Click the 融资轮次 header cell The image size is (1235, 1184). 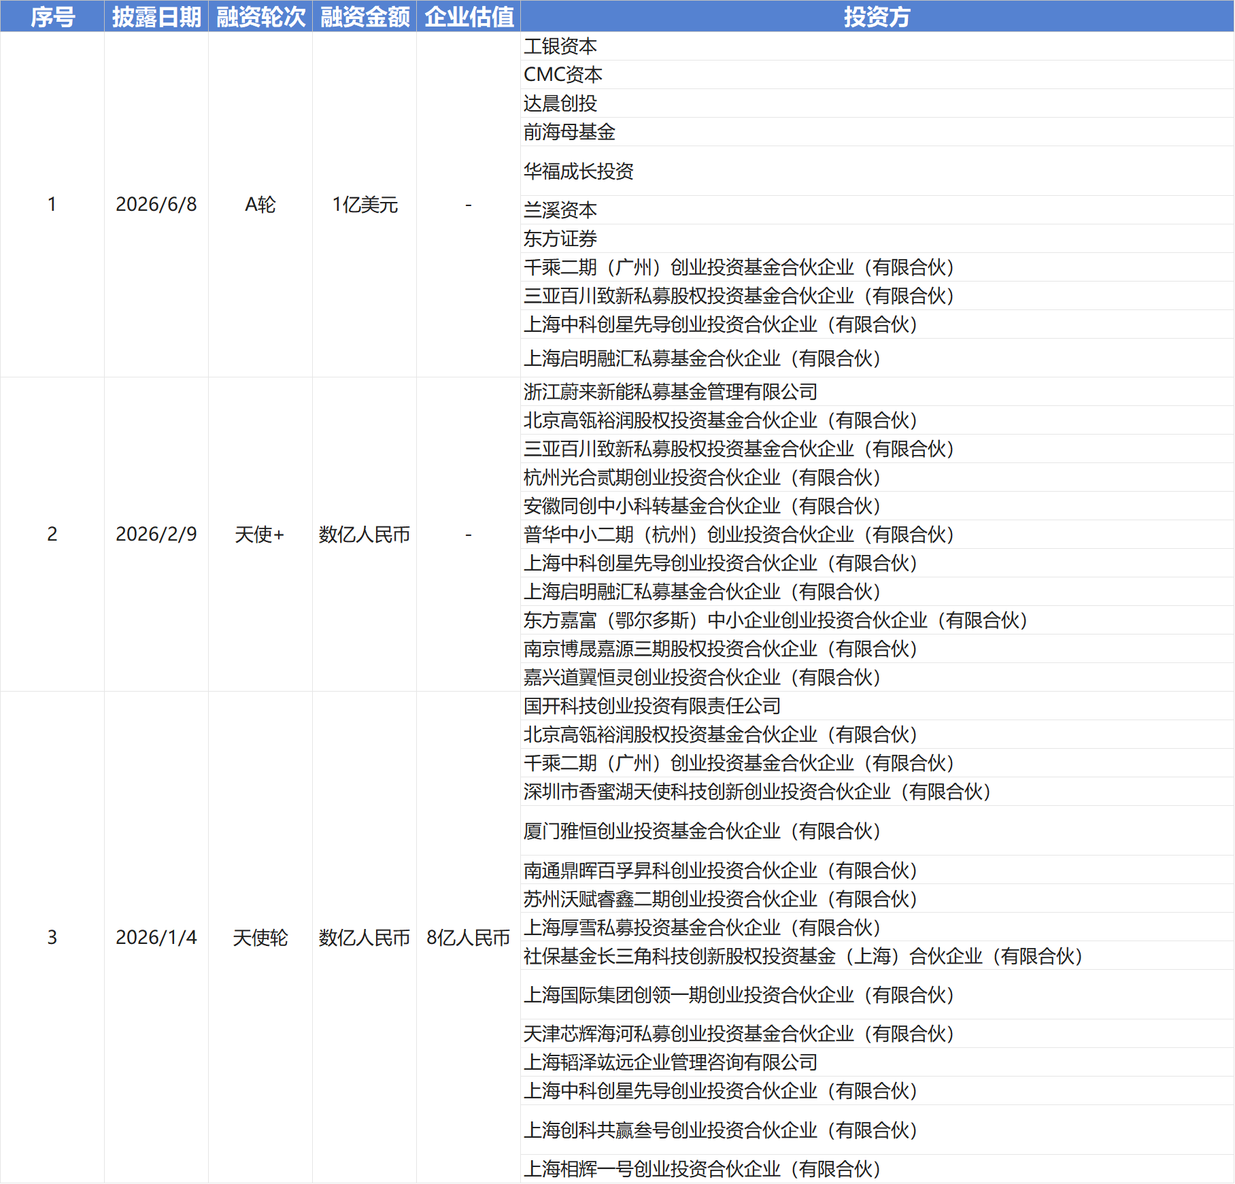(260, 16)
